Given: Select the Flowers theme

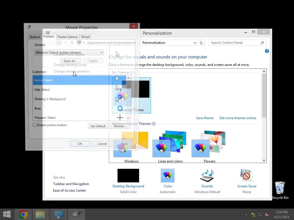Looking at the screenshot, I should pyautogui.click(x=209, y=147).
